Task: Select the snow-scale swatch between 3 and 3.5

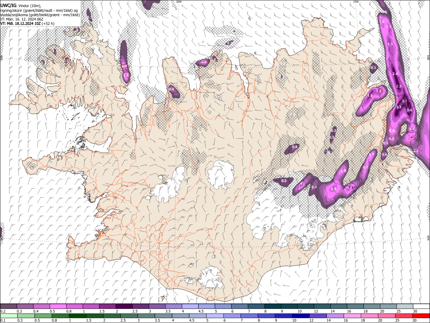Action: (x=157, y=307)
